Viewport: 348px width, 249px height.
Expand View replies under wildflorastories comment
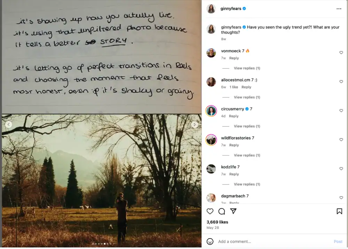247,155
